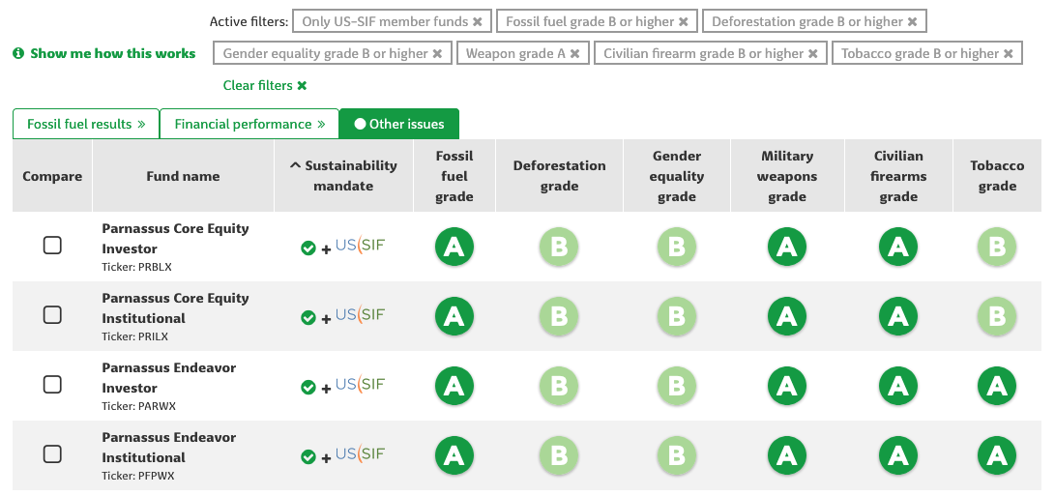Remove the Deforestation grade B or higher filter

coord(912,21)
